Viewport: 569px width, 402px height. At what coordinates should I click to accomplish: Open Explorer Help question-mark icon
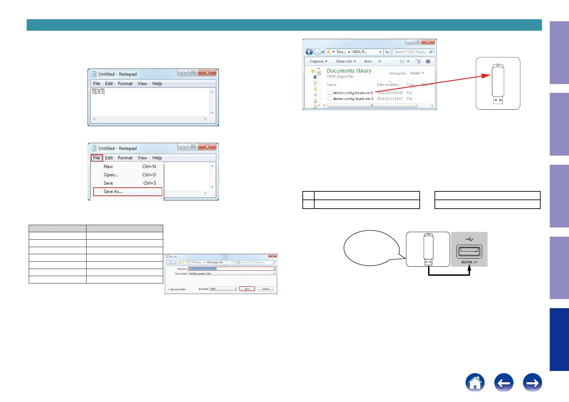click(428, 61)
